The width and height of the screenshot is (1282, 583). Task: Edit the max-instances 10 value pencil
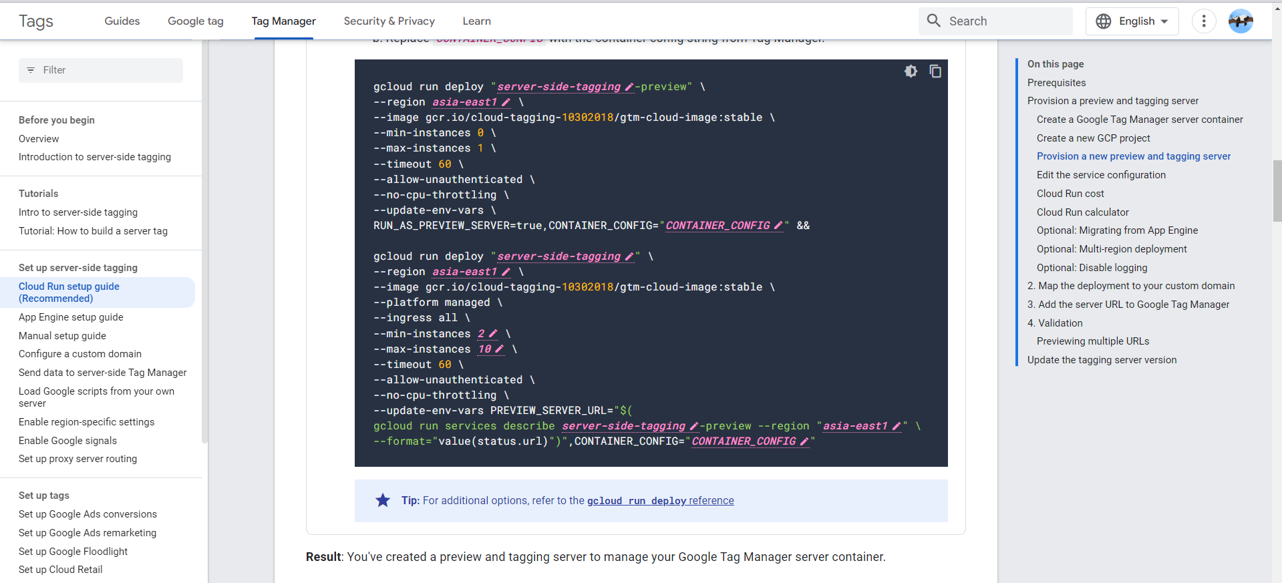499,349
